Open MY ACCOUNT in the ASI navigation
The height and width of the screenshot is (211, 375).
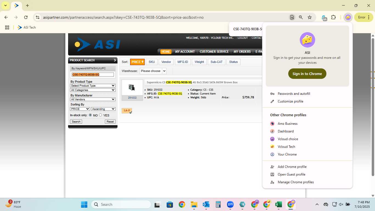click(x=185, y=52)
